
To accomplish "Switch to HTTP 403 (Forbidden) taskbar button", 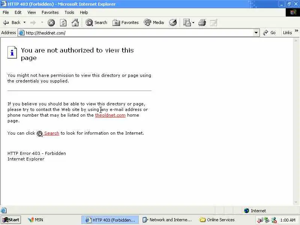I will pos(110,220).
